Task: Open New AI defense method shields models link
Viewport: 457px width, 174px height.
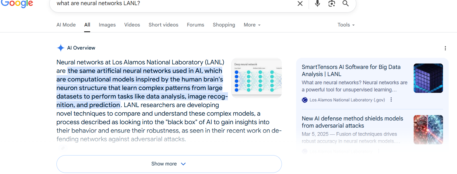Action: (352, 122)
